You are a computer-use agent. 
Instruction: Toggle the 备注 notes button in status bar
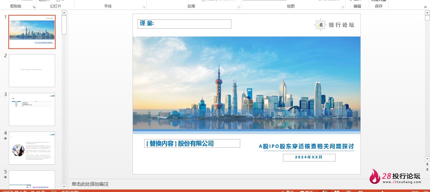click(287, 191)
